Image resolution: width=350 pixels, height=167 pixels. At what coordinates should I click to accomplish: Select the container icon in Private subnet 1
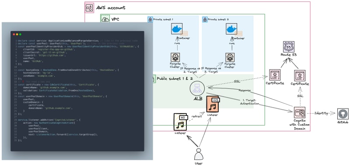[184, 34]
